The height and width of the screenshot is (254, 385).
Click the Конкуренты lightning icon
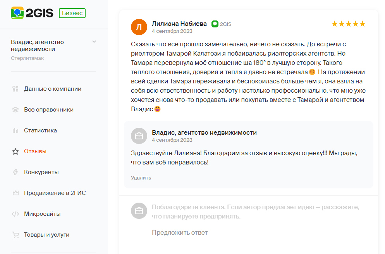coord(15,172)
